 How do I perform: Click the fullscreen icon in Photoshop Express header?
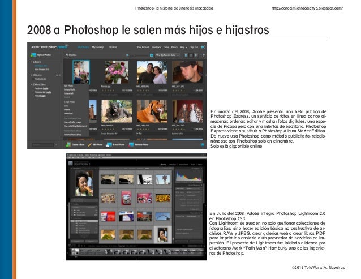(x=203, y=47)
